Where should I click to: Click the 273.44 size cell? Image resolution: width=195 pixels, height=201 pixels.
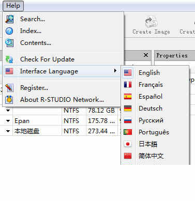point(101,131)
